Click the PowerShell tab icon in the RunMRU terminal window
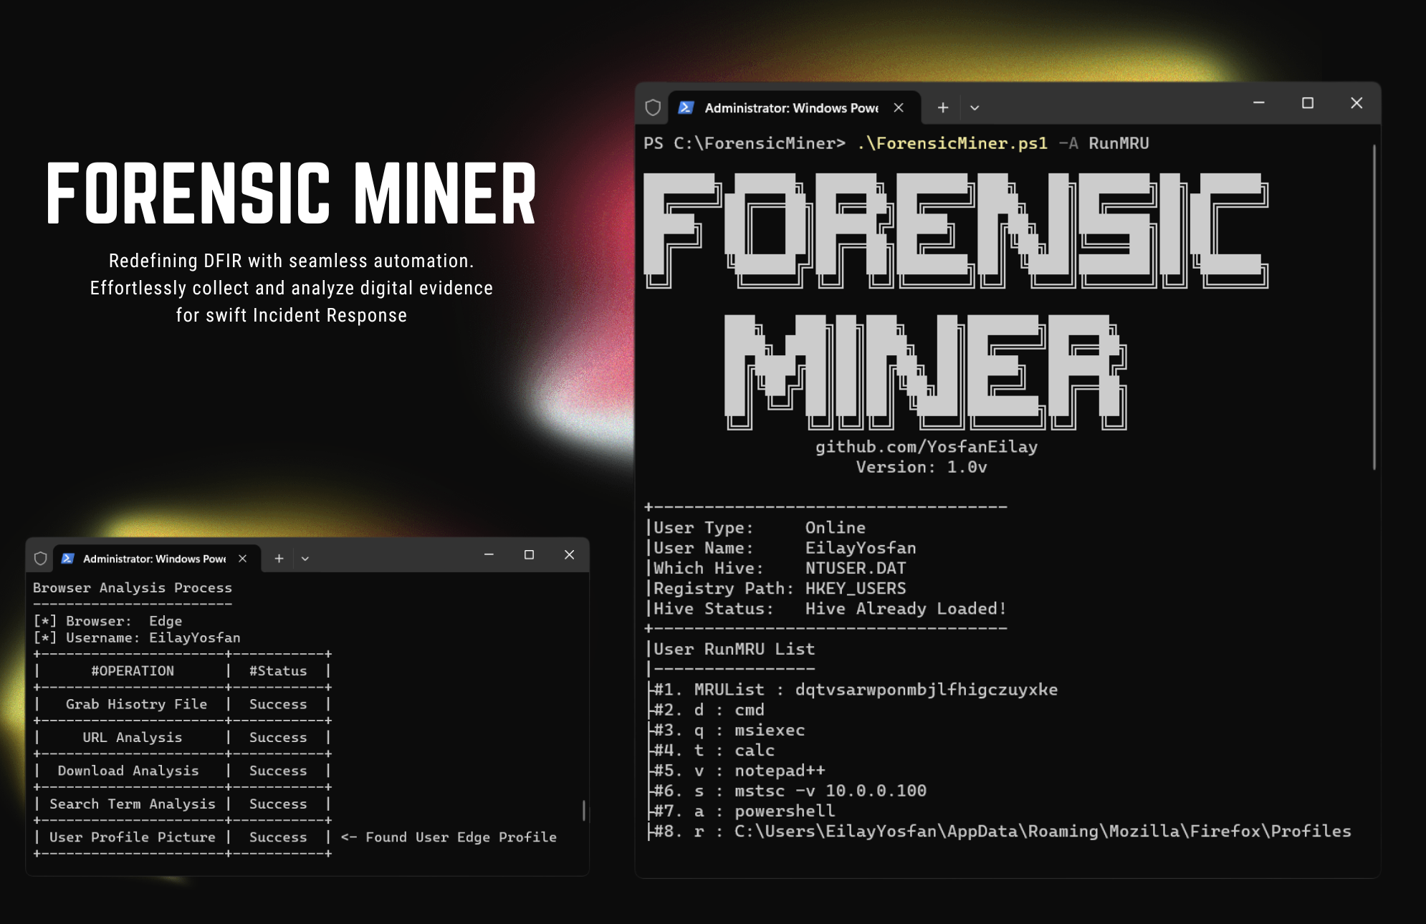The image size is (1426, 924). [686, 107]
